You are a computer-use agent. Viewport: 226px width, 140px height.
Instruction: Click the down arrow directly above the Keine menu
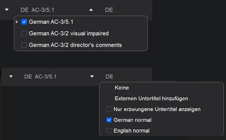92,76
